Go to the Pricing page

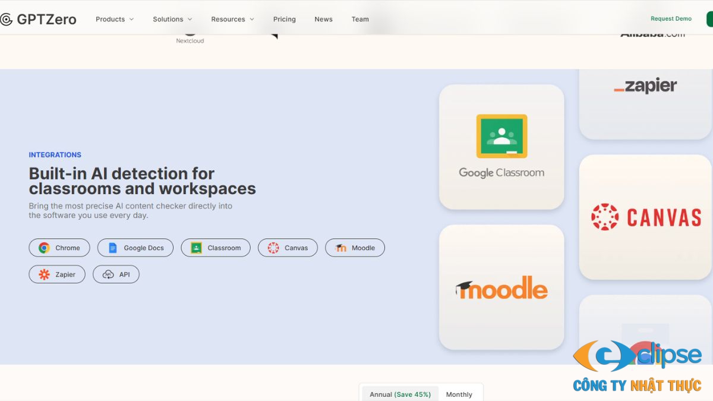tap(284, 19)
